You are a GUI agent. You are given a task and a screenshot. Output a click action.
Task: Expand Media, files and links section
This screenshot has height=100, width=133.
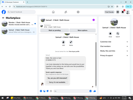click(114, 51)
